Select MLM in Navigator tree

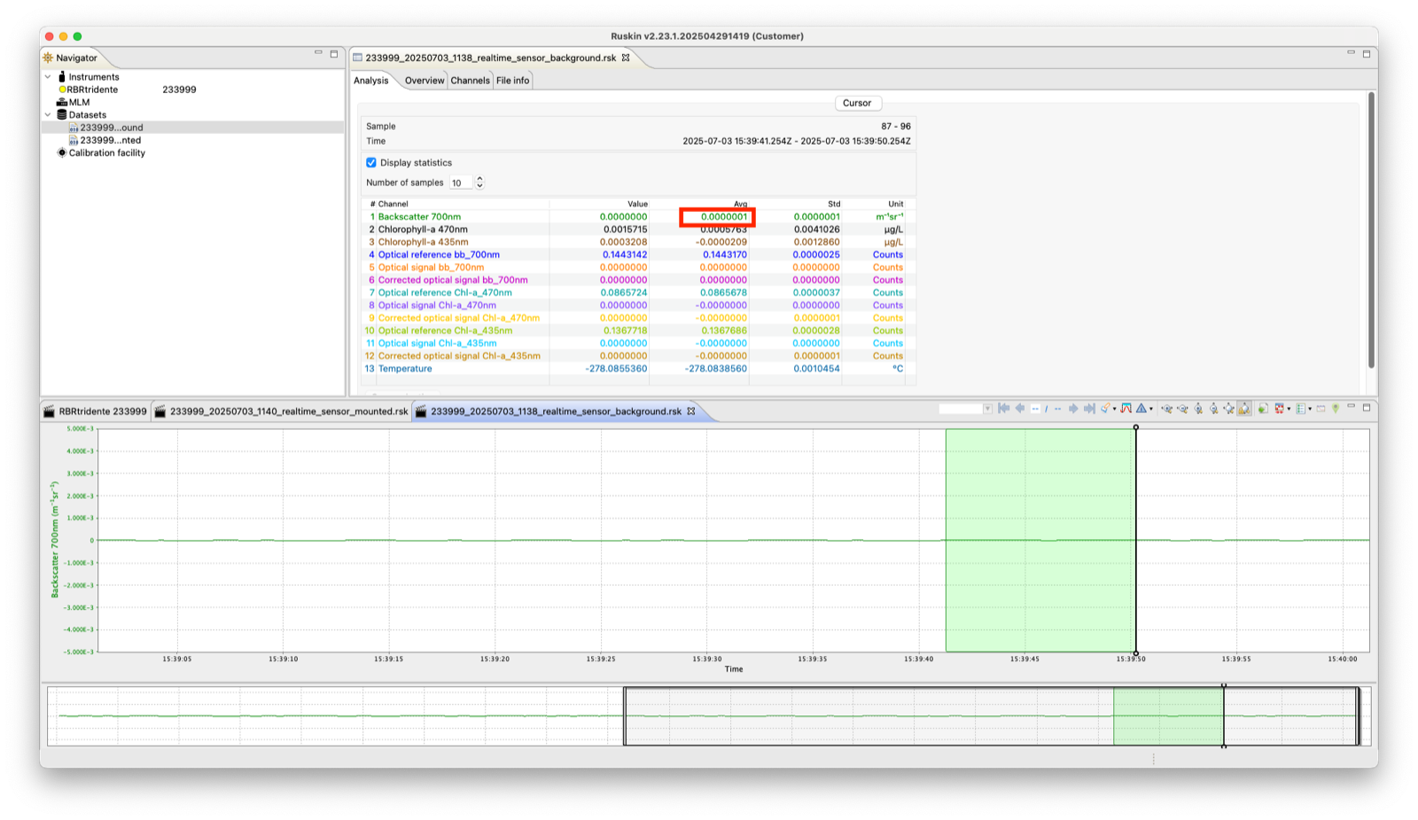[74, 102]
